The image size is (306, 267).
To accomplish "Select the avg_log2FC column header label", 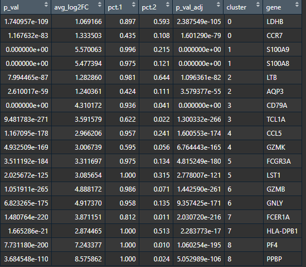I will coord(71,8).
